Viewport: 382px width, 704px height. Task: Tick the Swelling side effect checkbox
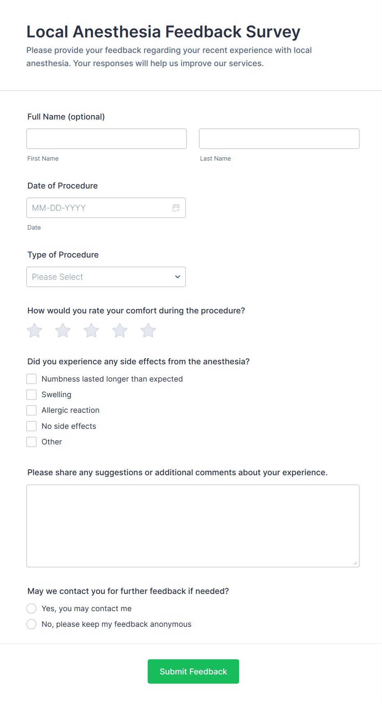click(32, 395)
